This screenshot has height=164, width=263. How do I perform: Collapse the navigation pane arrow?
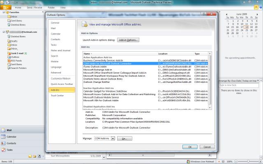point(43,12)
